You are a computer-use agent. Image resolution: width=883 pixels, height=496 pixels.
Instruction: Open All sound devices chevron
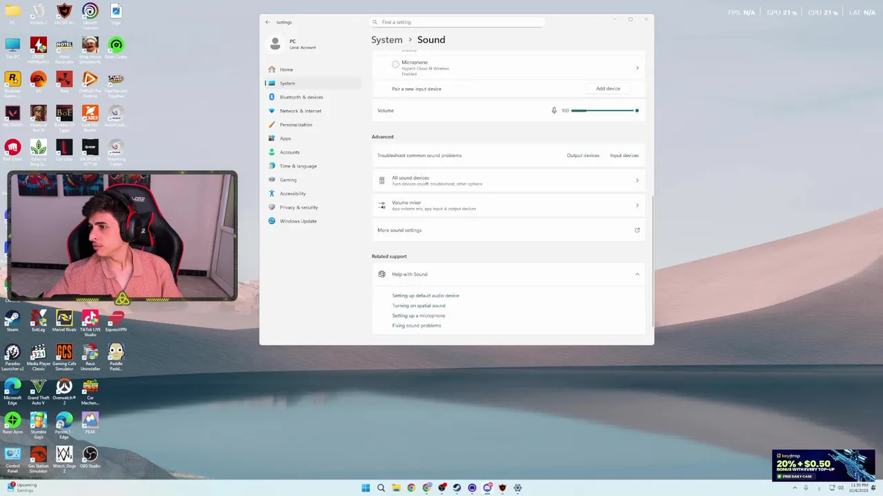click(x=637, y=180)
